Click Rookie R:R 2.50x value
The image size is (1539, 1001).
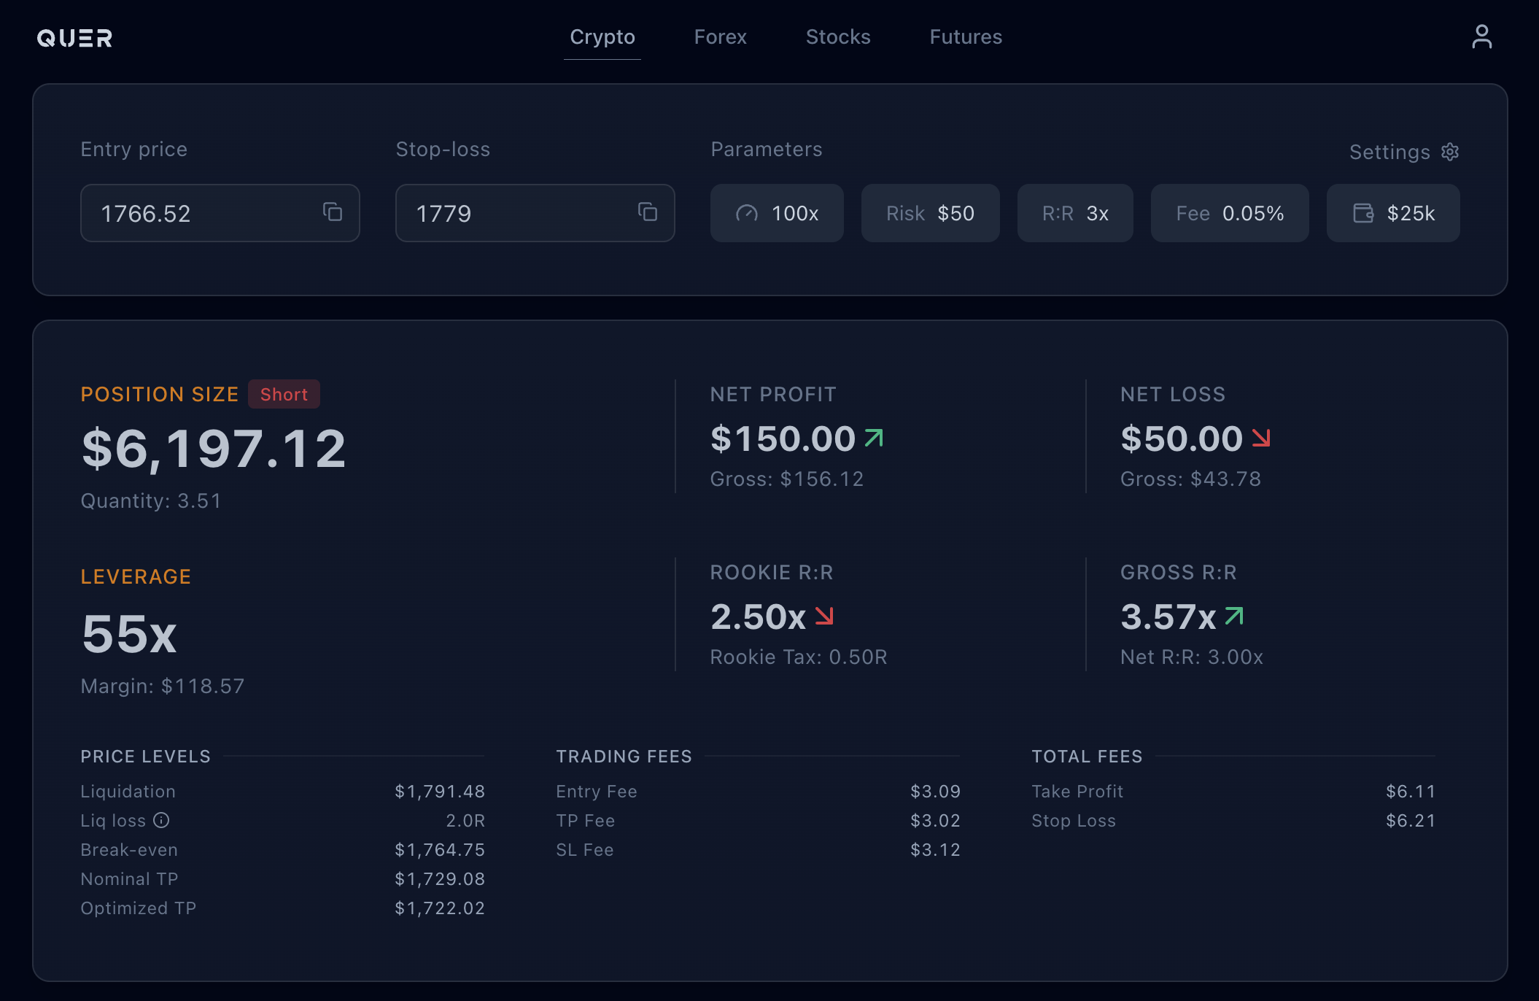coord(759,617)
